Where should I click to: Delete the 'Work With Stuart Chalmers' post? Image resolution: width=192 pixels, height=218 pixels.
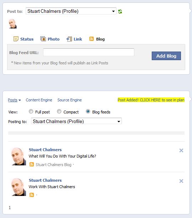pyautogui.click(x=181, y=181)
